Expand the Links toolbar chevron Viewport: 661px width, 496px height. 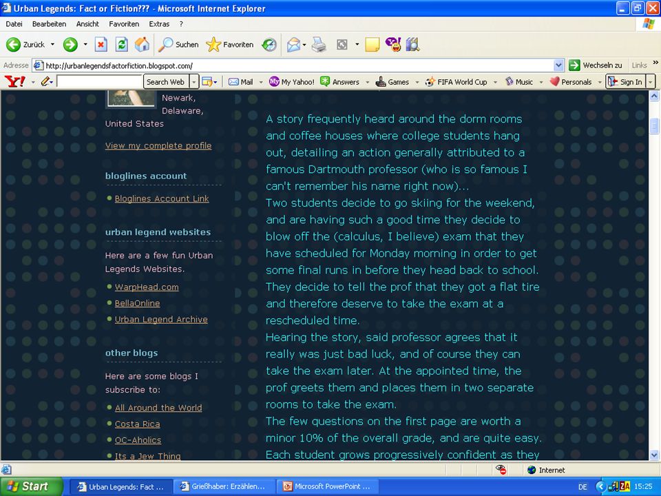click(x=655, y=63)
